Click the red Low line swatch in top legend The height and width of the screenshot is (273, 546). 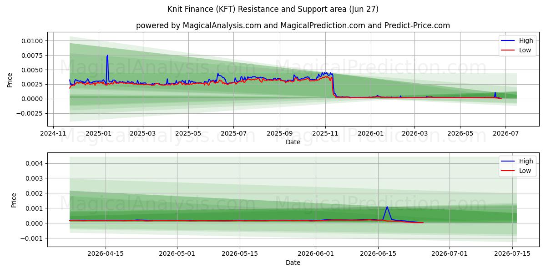click(508, 51)
